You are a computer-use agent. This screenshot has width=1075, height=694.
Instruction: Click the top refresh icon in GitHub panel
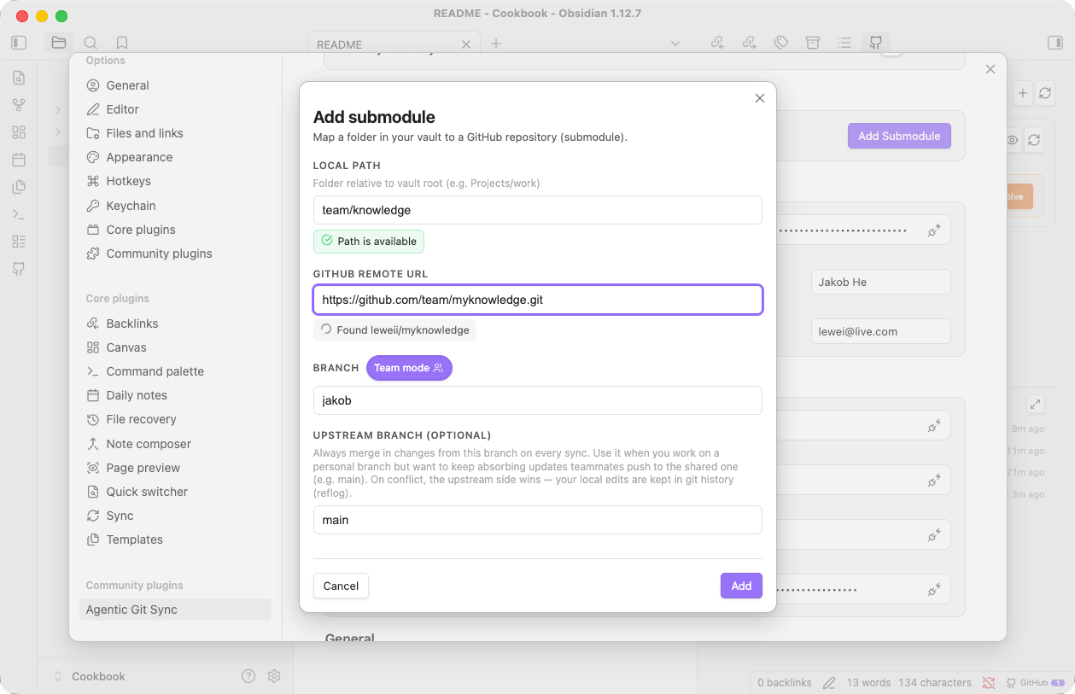coord(1044,93)
